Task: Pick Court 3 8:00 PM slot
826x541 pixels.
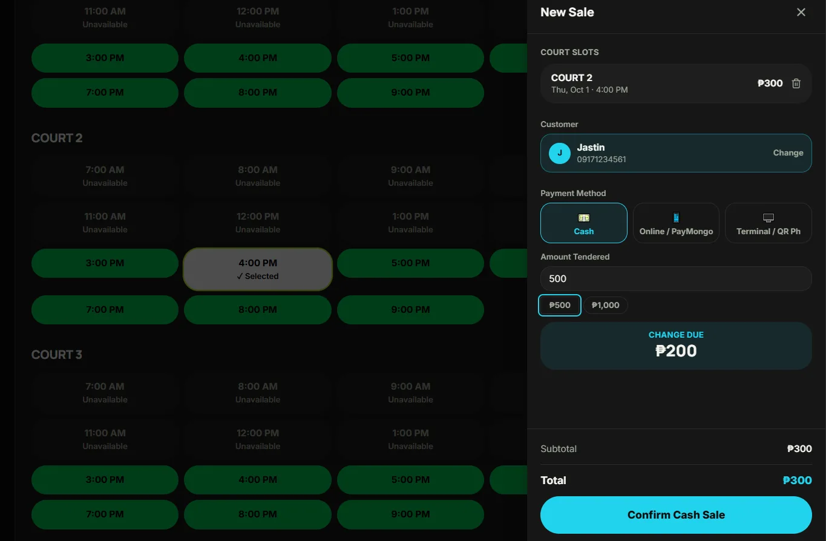Action: [258, 514]
